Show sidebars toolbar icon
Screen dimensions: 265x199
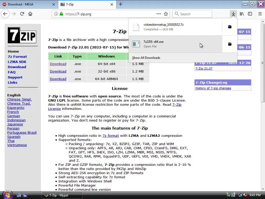click(250, 14)
